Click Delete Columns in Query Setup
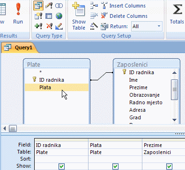 click(124, 16)
